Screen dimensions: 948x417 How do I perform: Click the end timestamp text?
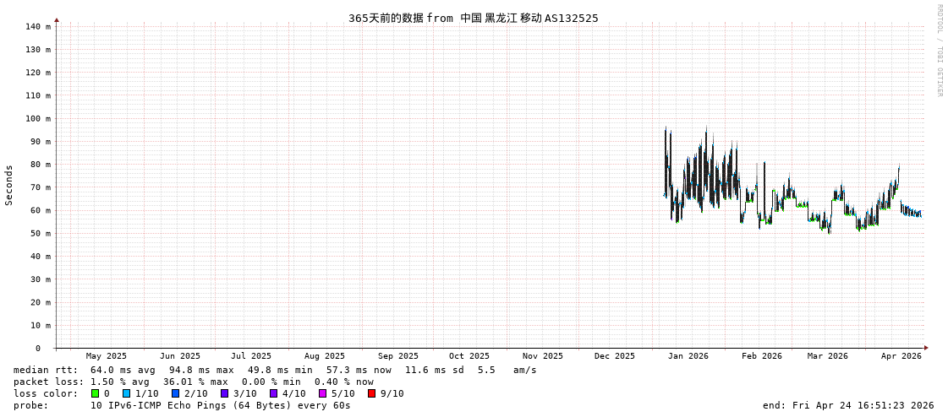coord(847,405)
